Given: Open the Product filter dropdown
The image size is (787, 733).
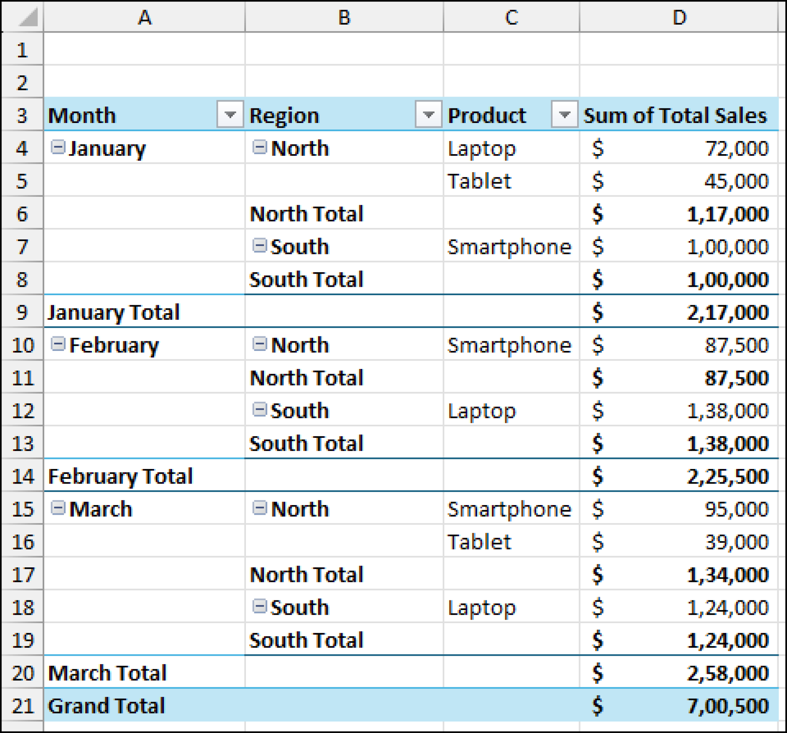Looking at the screenshot, I should (x=565, y=115).
